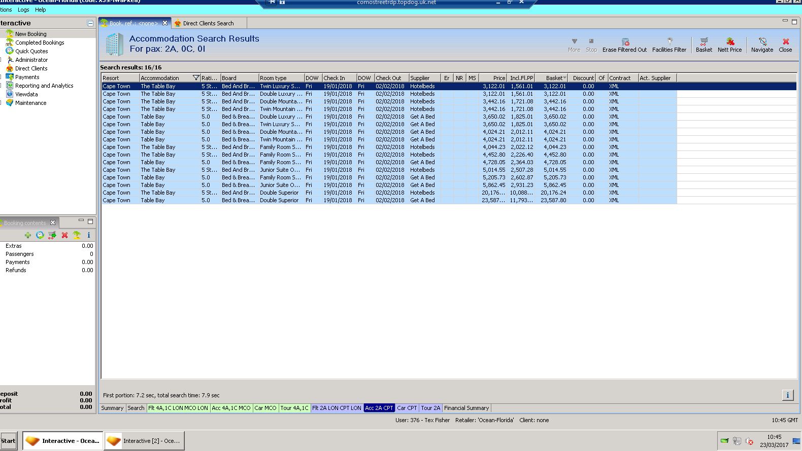The image size is (802, 451).
Task: Click the Nett Price toolbar icon
Action: click(x=729, y=42)
